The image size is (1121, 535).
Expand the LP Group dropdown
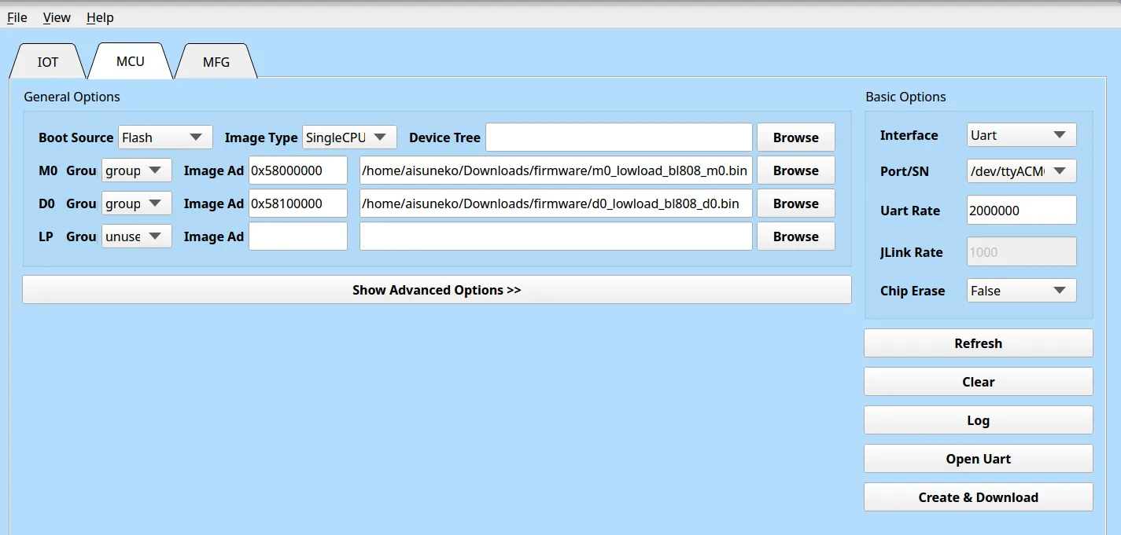click(136, 236)
